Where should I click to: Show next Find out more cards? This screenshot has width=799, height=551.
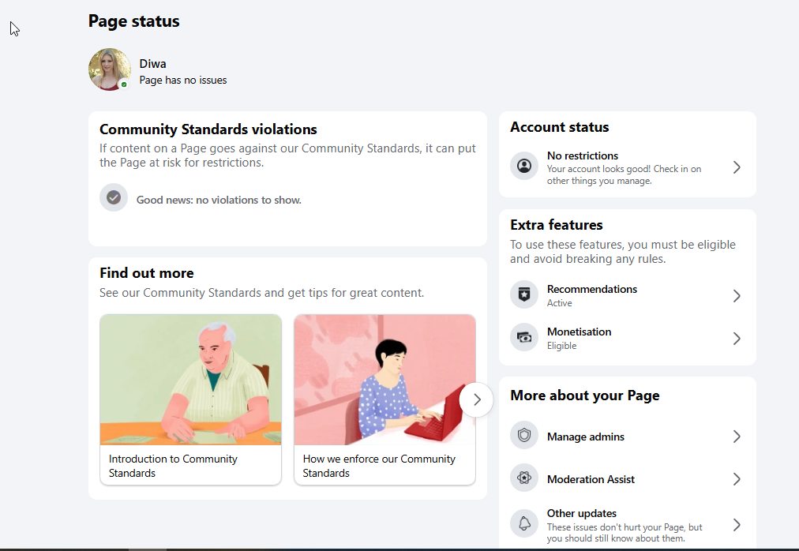(476, 399)
